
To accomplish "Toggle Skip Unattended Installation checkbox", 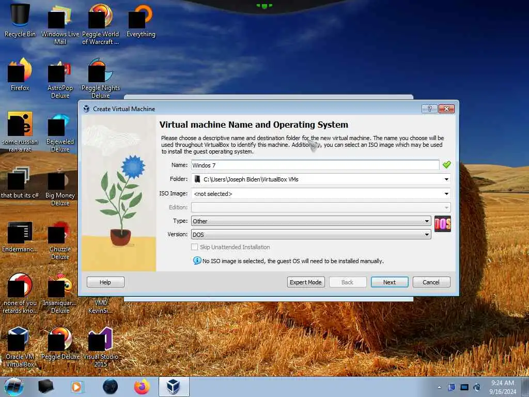I will pos(194,247).
